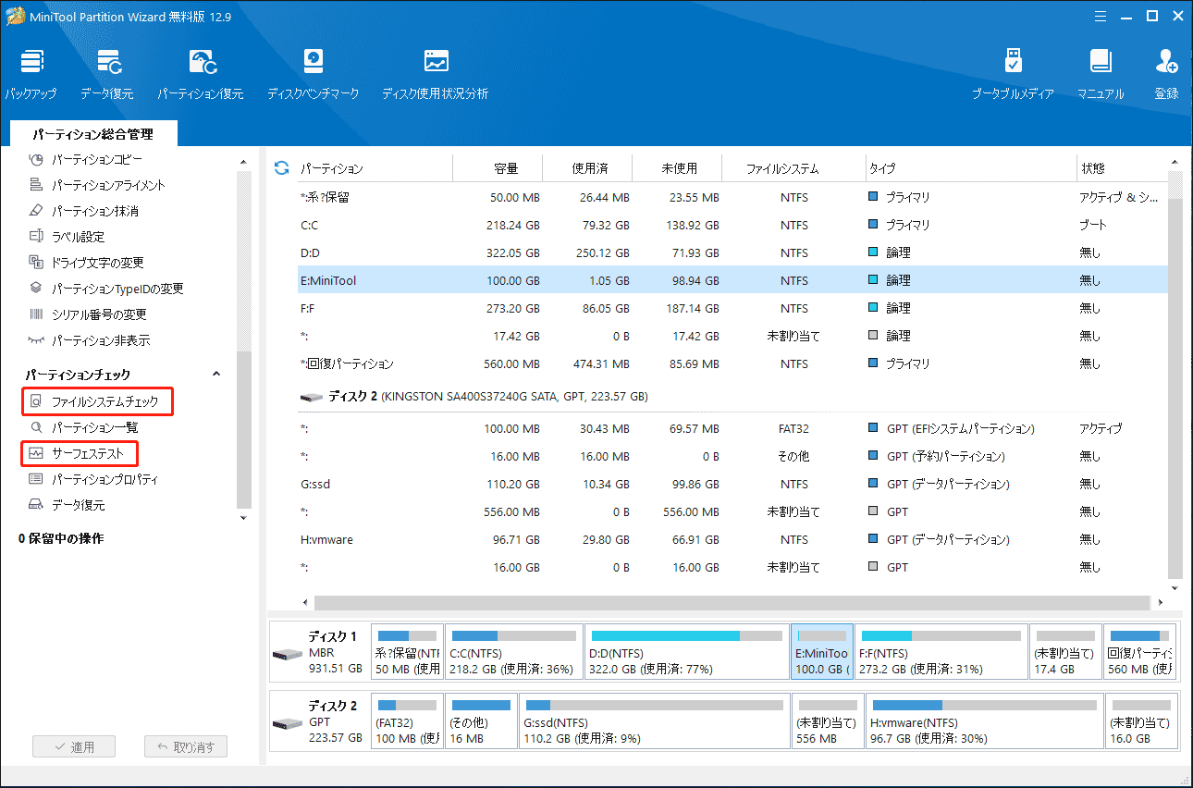Click the 取り消す undo button
This screenshot has width=1193, height=788.
coord(185,746)
